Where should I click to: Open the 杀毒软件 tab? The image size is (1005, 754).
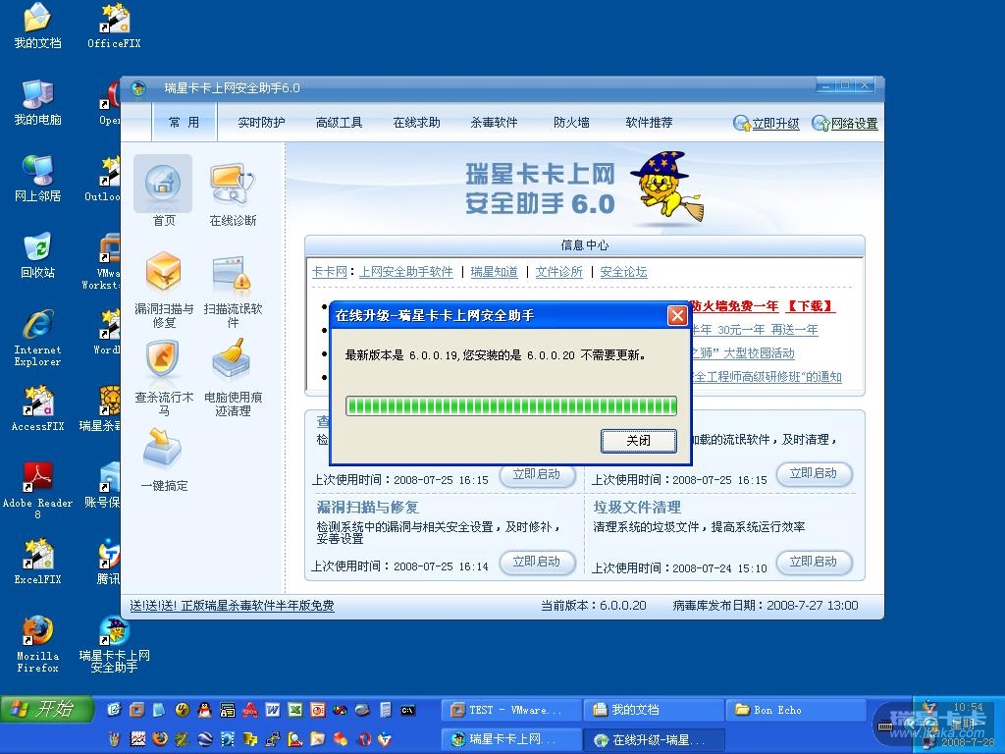494,123
